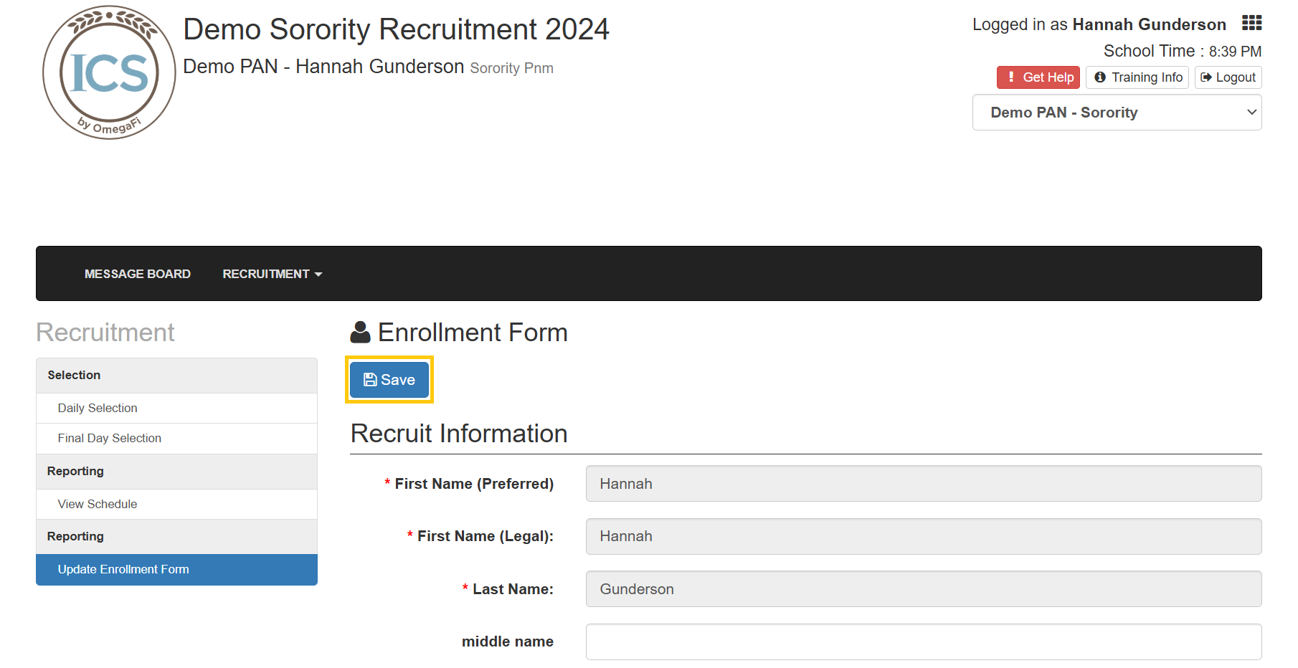Click the Get Help button
This screenshot has width=1298, height=668.
click(x=1038, y=77)
